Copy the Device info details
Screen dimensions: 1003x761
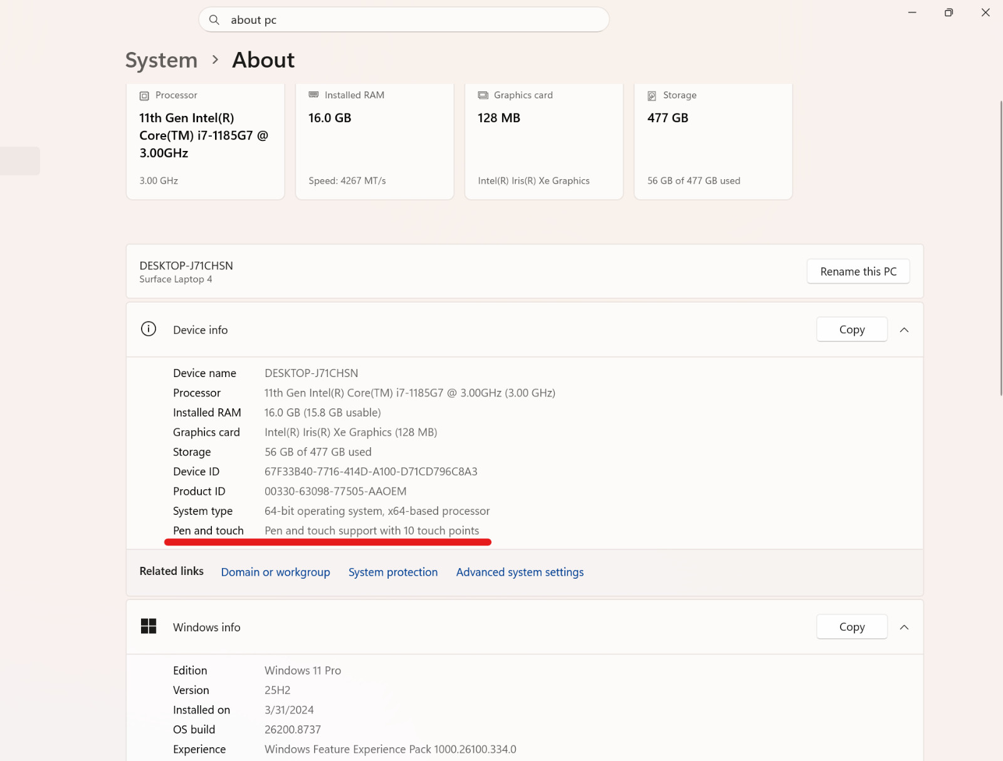[x=852, y=329]
